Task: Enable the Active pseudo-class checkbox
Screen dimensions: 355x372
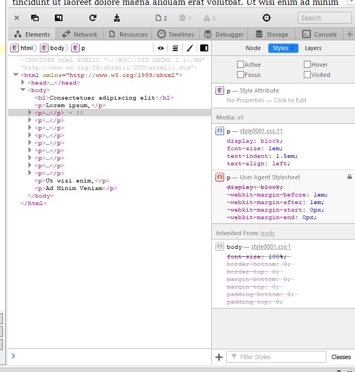Action: click(241, 65)
